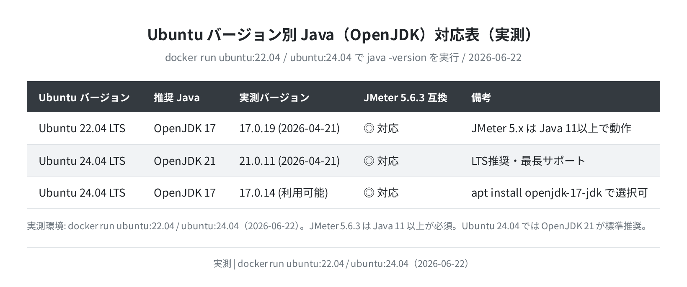Click the 推奨 Java column header
The height and width of the screenshot is (287, 687).
[176, 97]
